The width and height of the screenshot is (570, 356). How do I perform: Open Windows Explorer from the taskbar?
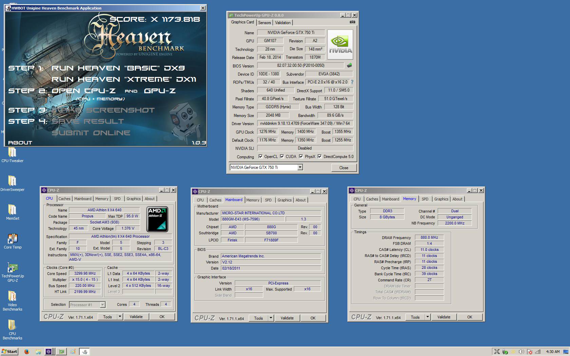tap(38, 352)
